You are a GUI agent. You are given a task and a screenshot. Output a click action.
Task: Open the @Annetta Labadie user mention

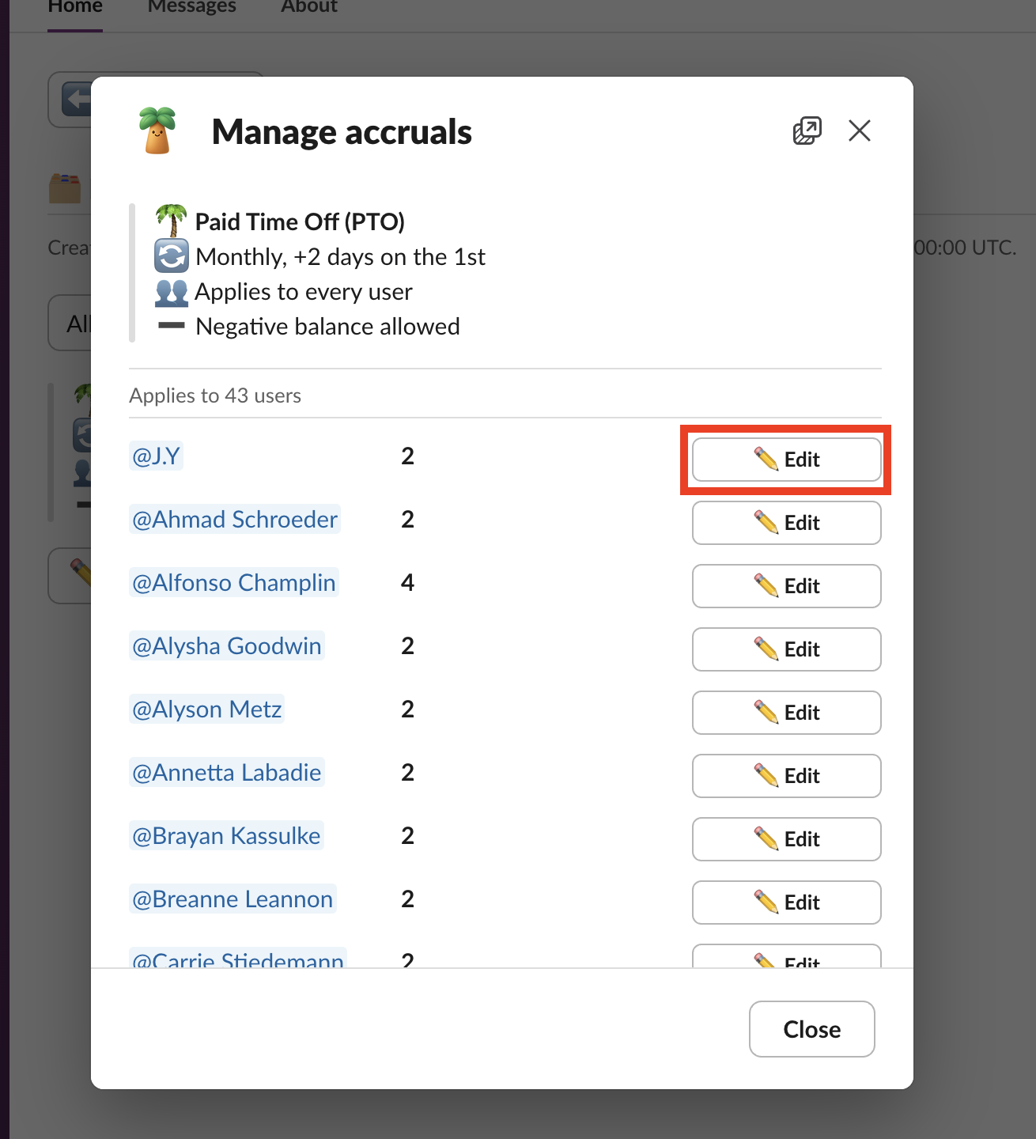click(227, 773)
